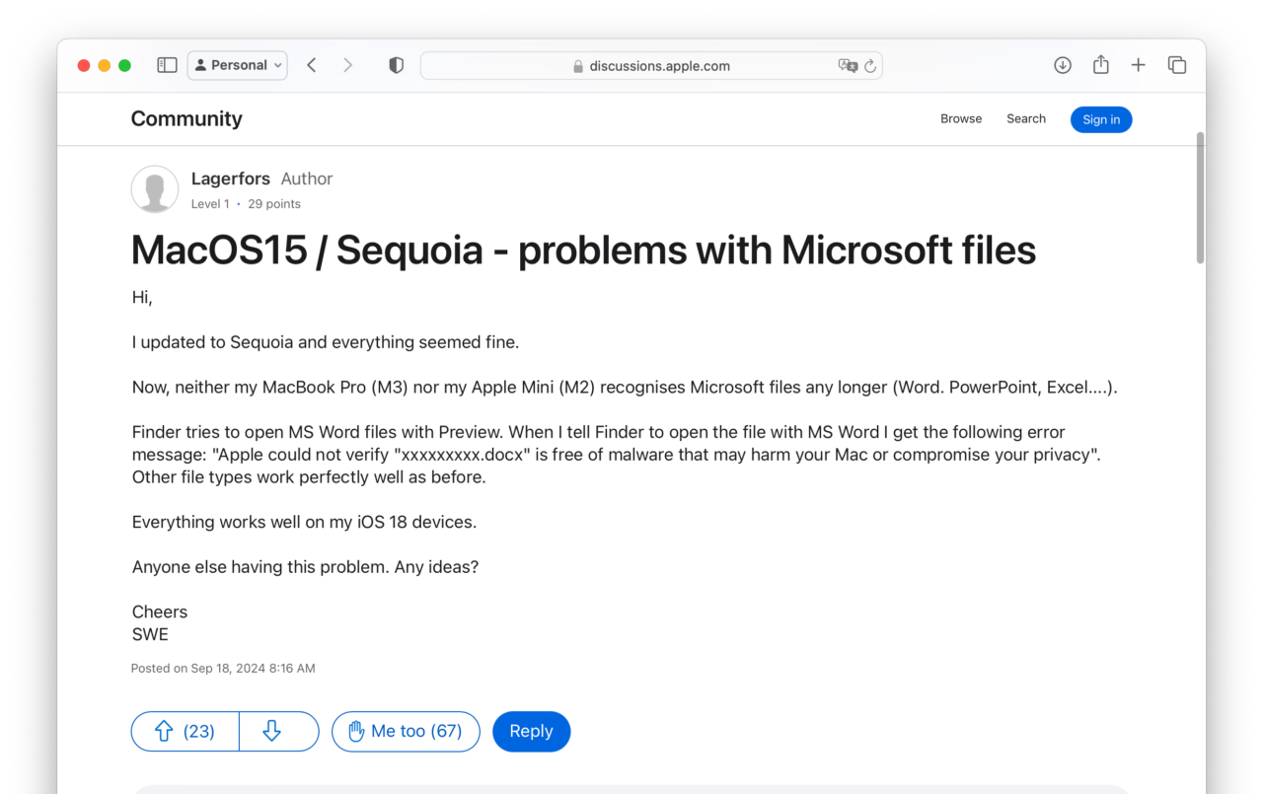Open the Share icon in toolbar

tap(1101, 64)
